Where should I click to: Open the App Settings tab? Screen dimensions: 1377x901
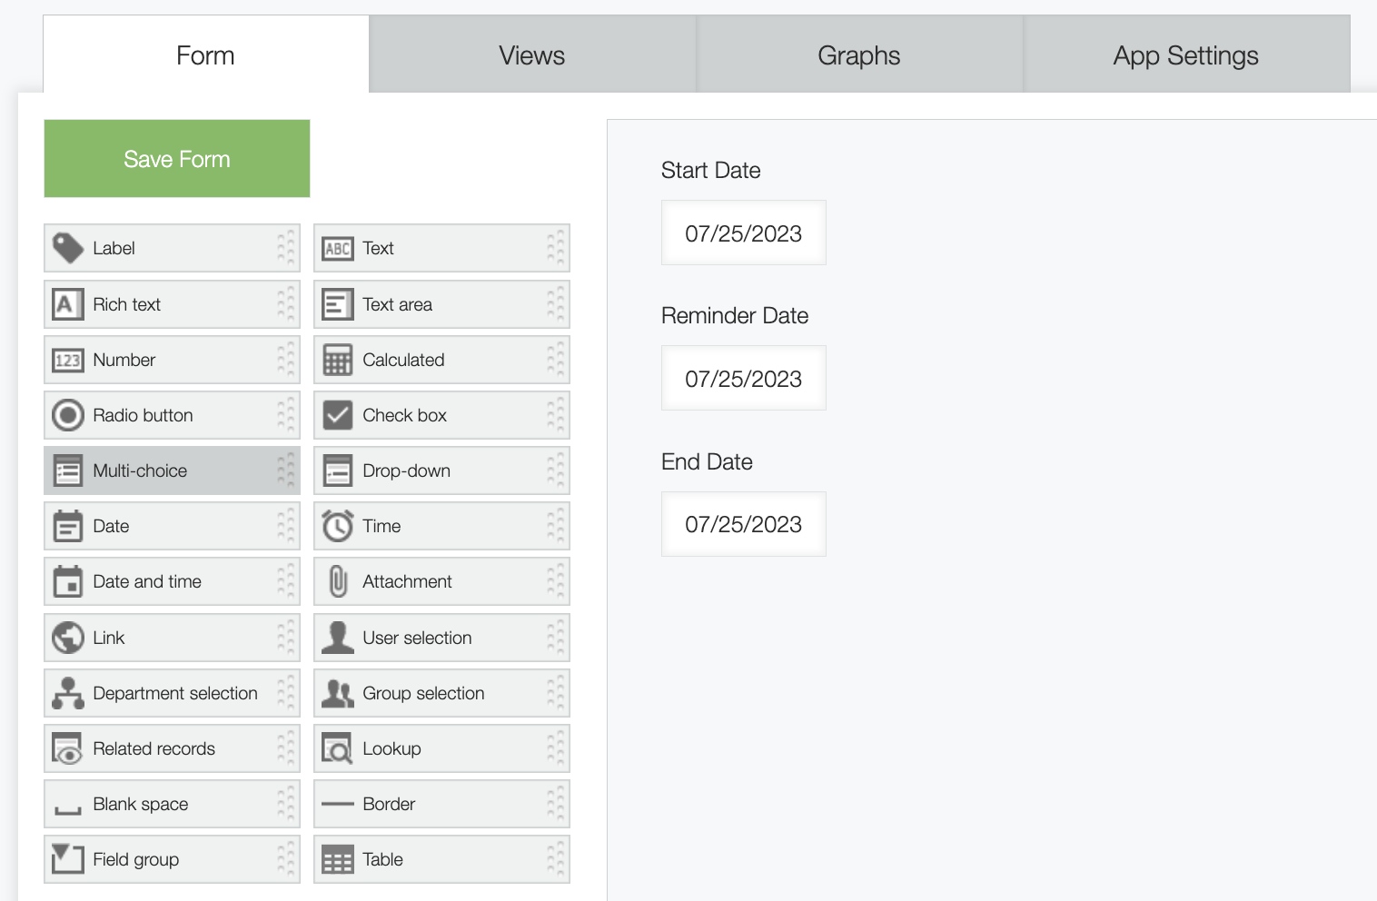(1185, 55)
